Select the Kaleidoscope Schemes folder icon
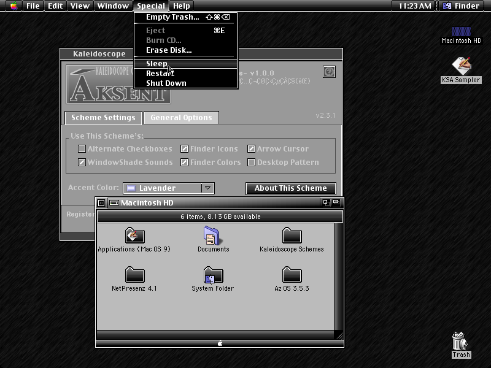The width and height of the screenshot is (491, 368). (292, 236)
